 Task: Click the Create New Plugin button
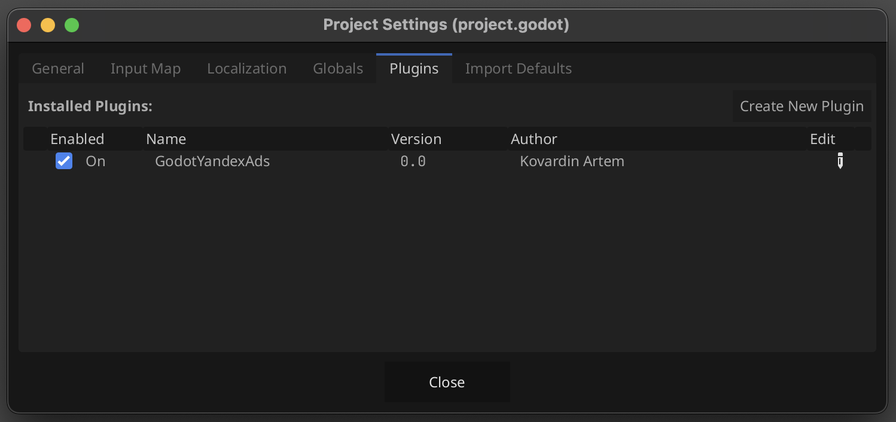pyautogui.click(x=801, y=106)
